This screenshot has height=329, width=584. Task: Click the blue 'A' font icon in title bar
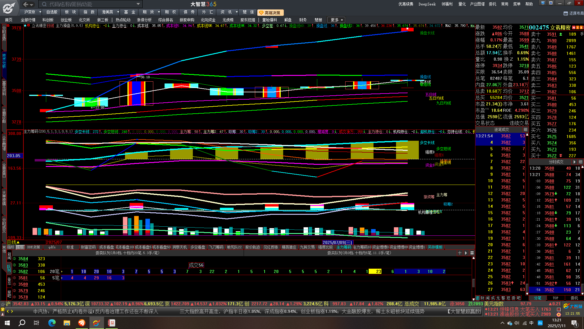[x=551, y=3]
